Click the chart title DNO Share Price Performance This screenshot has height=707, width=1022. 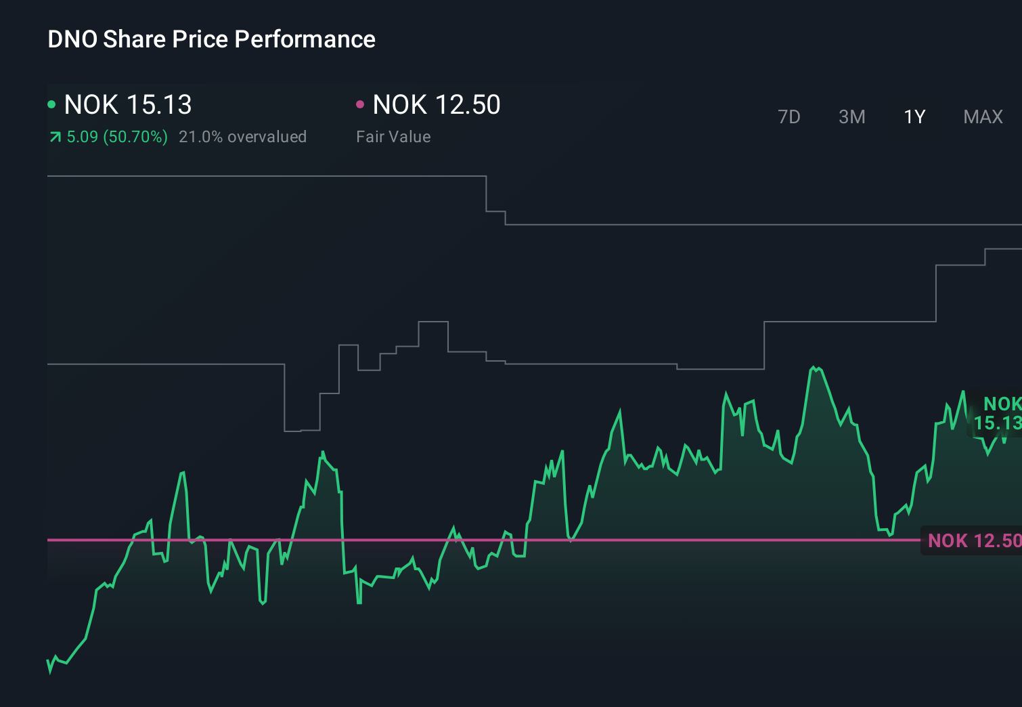(x=211, y=39)
